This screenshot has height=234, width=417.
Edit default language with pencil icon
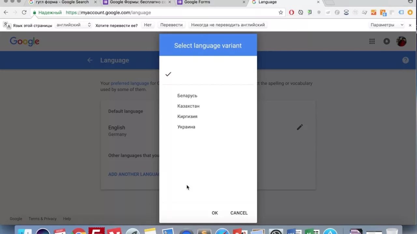pos(300,127)
